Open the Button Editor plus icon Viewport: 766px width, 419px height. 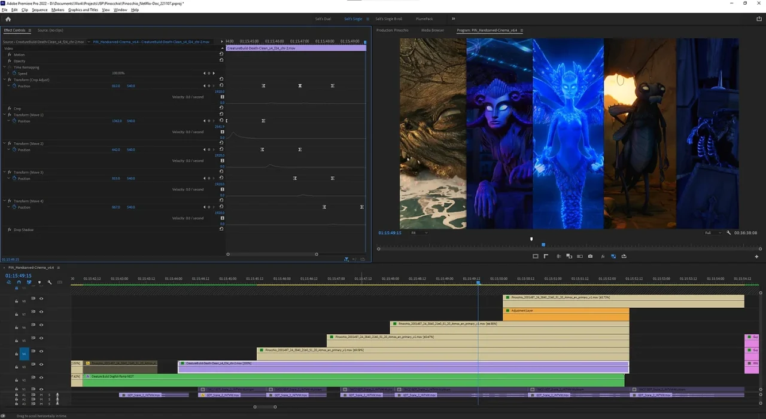click(x=756, y=256)
